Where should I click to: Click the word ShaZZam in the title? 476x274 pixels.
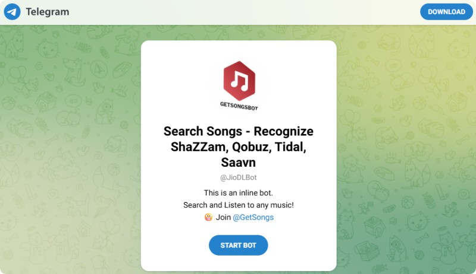click(199, 147)
